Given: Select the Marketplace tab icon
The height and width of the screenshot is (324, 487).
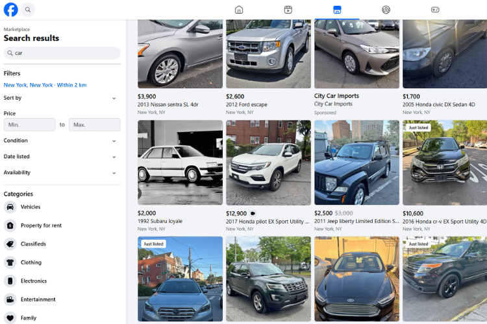Looking at the screenshot, I should (337, 10).
